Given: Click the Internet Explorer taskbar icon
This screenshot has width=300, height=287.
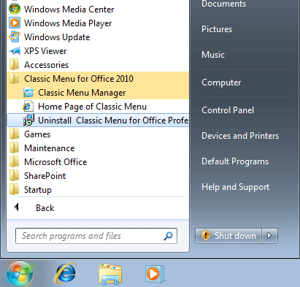Looking at the screenshot, I should tap(66, 274).
